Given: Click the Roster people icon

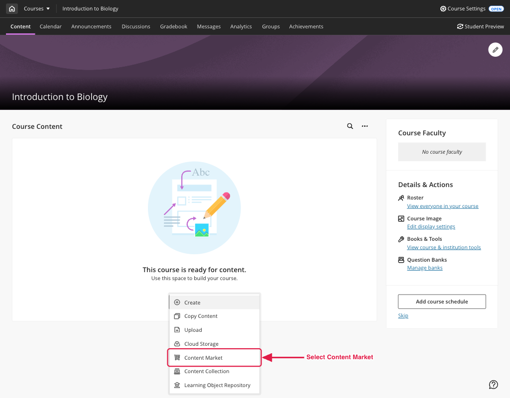Looking at the screenshot, I should tap(401, 198).
